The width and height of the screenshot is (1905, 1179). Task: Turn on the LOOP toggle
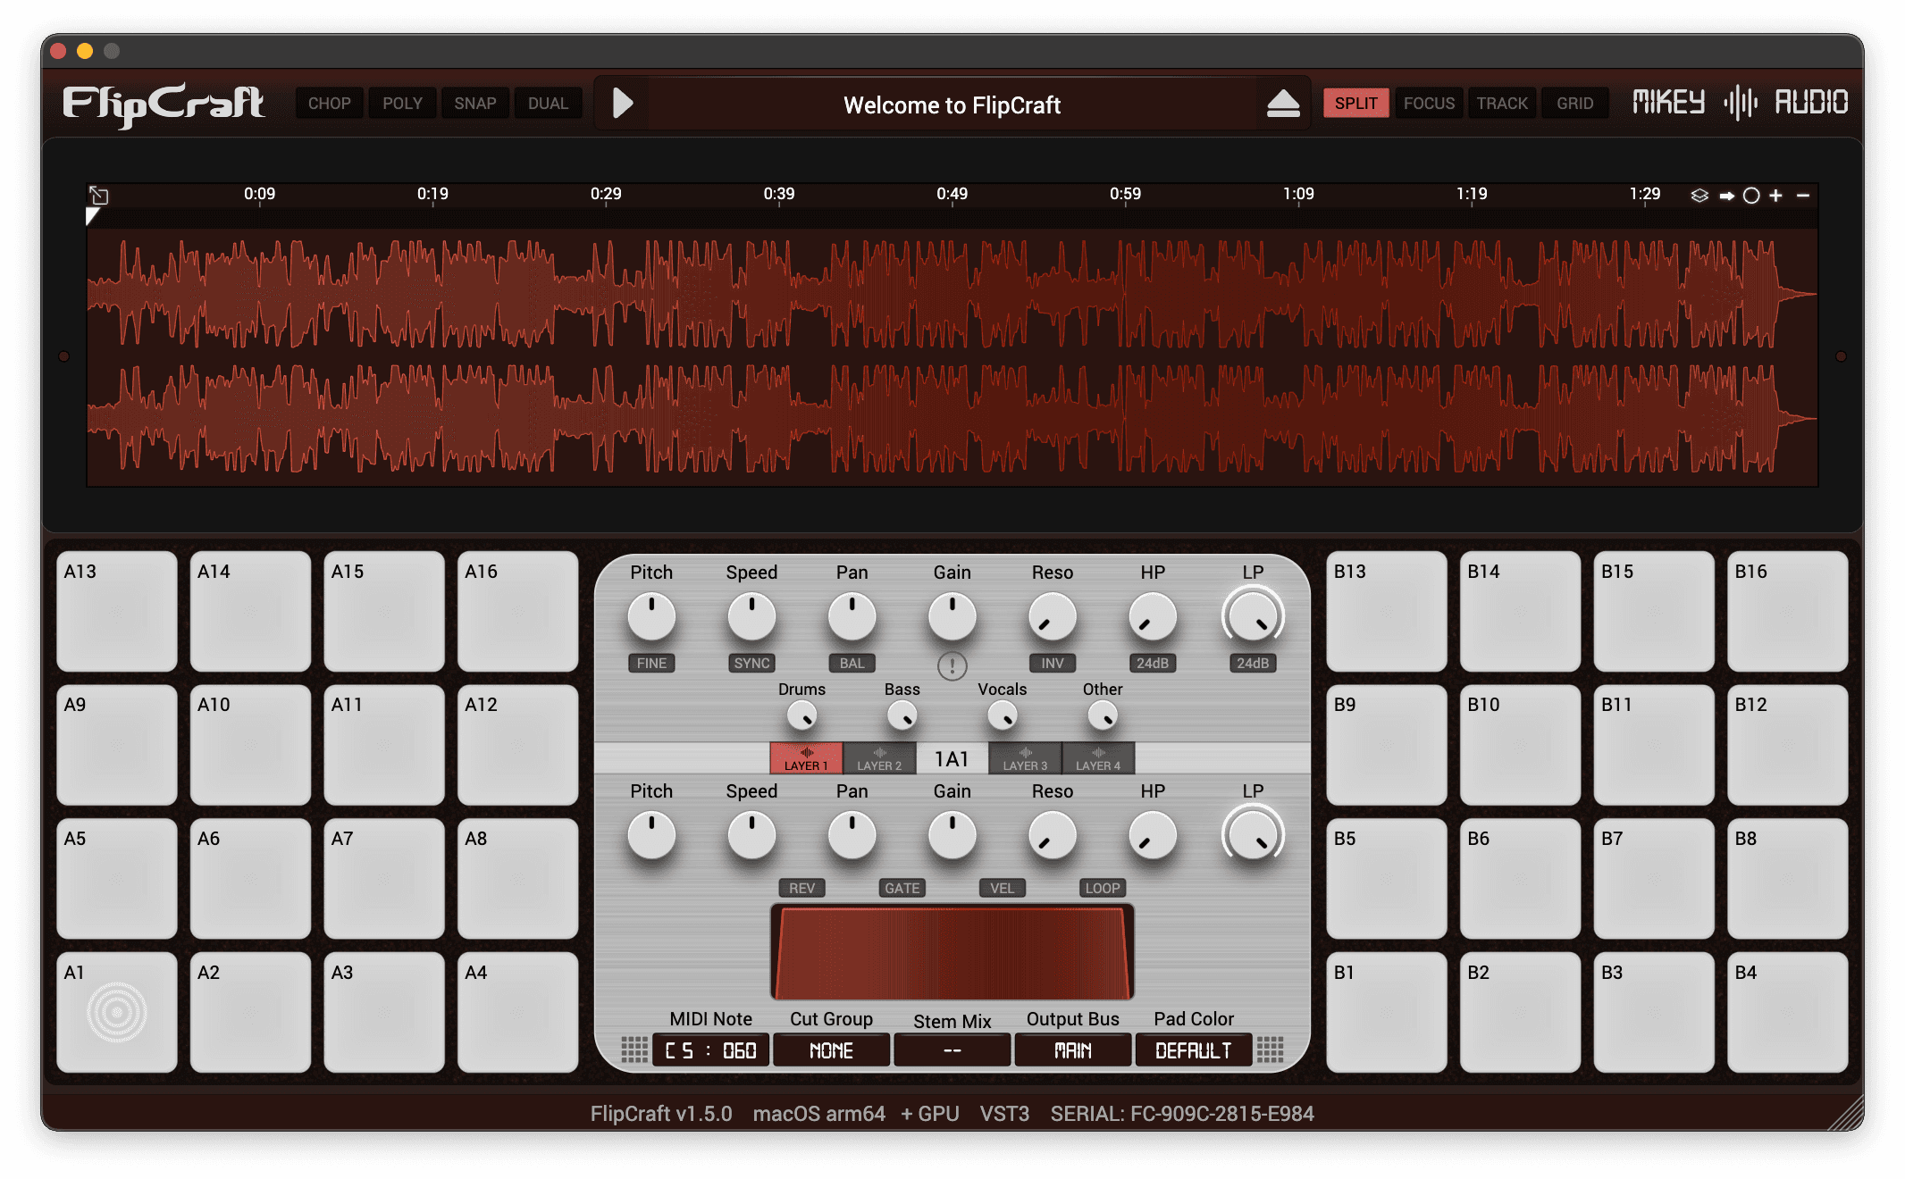1102,888
